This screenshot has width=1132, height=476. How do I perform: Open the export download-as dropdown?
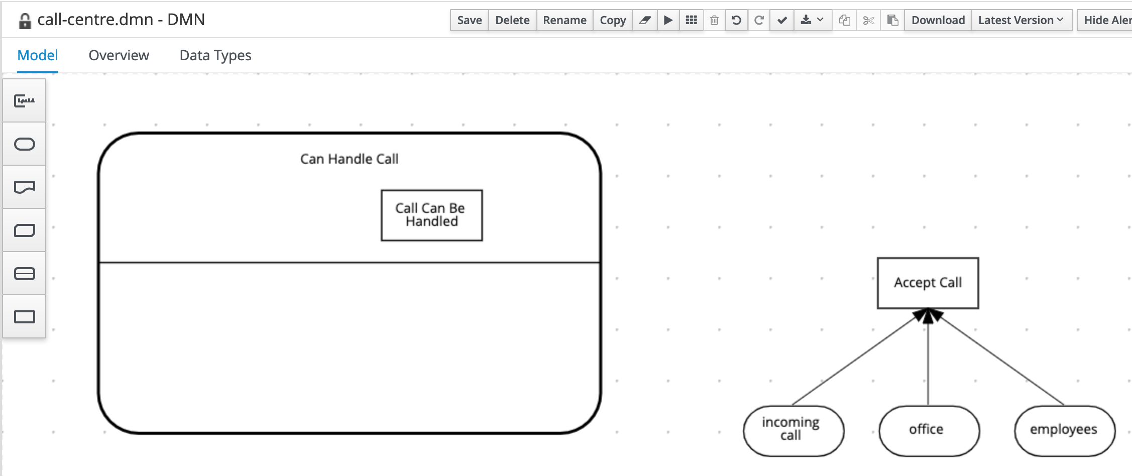[x=813, y=20]
